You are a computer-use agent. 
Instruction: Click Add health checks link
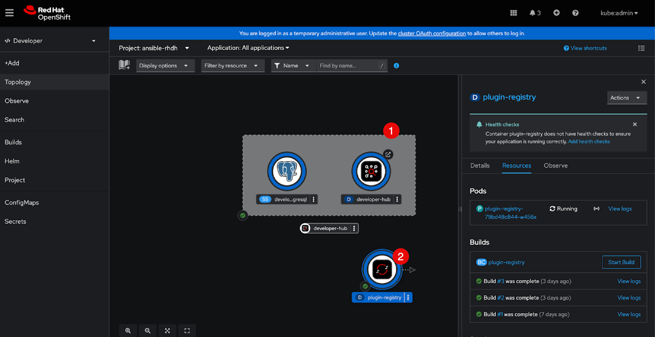(589, 142)
